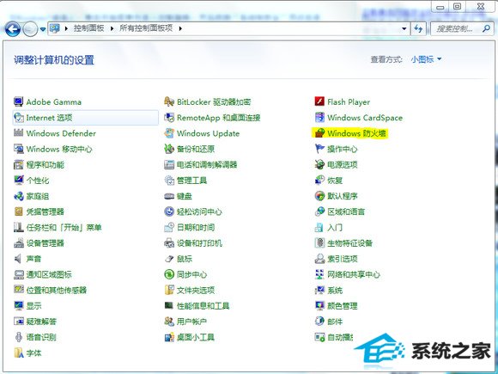Open 文件夹选项 link

pyautogui.click(x=196, y=290)
